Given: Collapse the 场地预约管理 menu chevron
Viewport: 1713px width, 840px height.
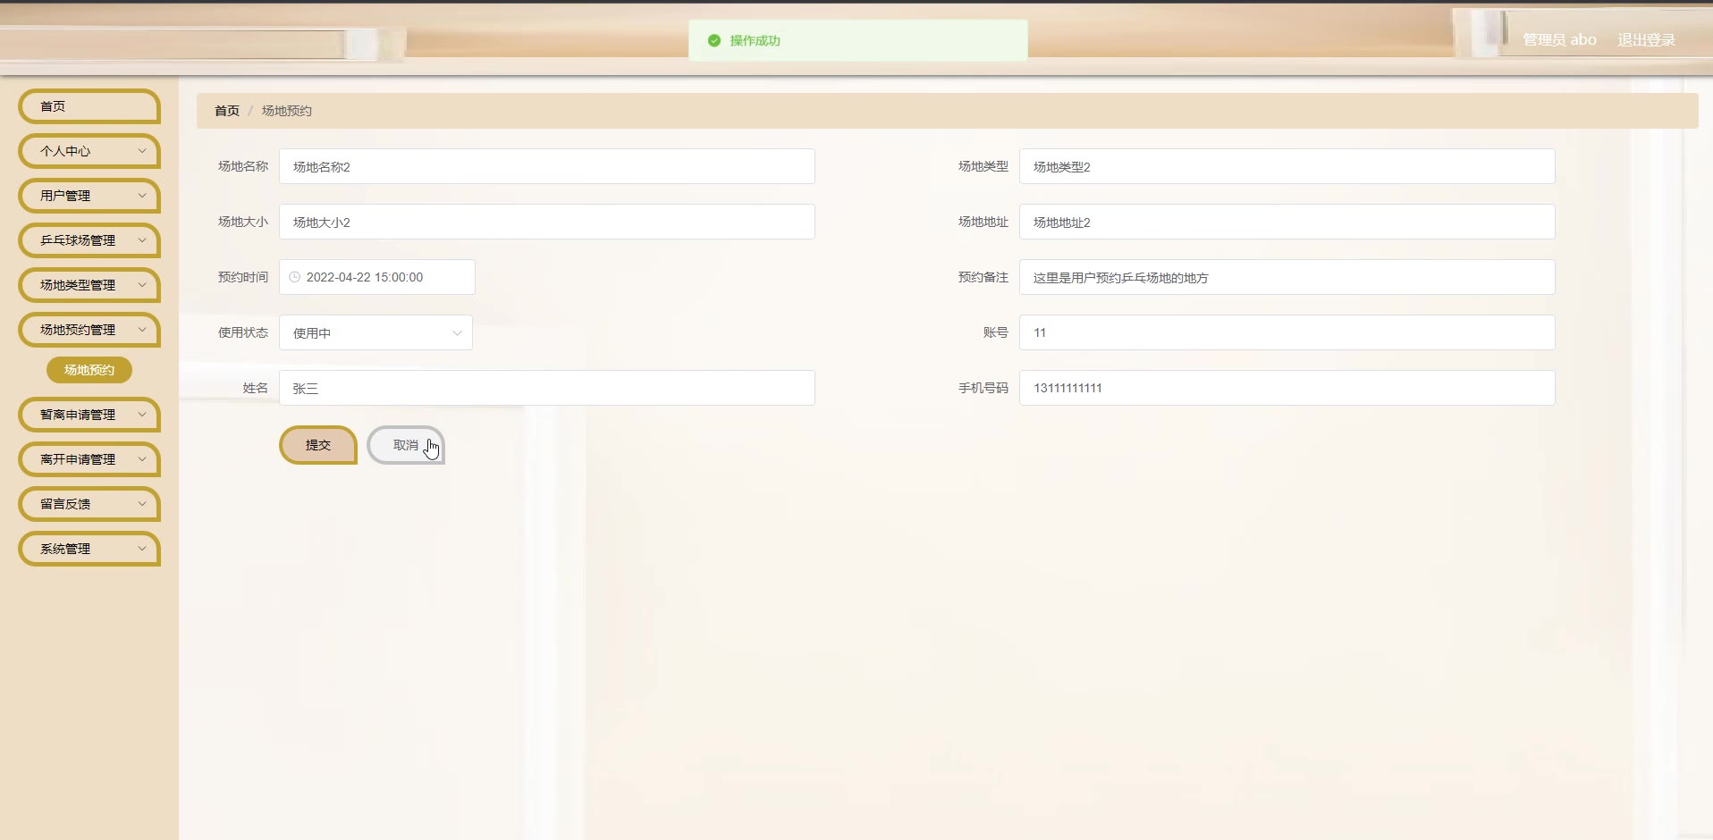Looking at the screenshot, I should coord(142,330).
